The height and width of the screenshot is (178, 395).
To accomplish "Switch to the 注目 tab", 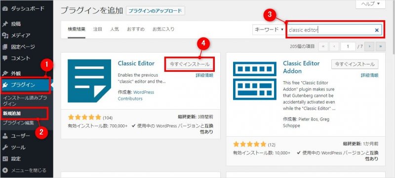I will click(x=97, y=29).
